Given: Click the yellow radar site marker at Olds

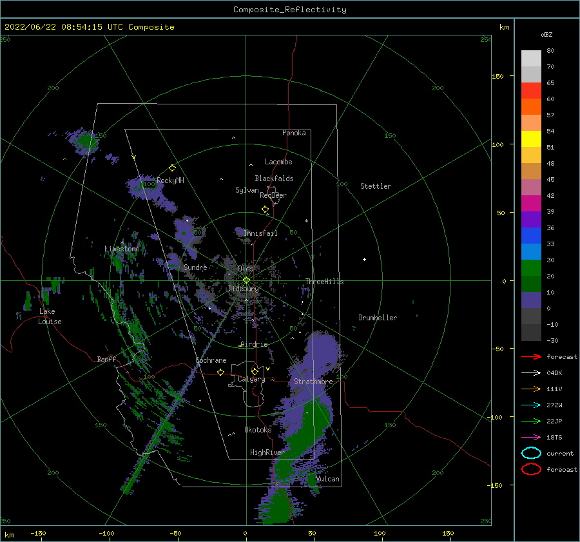Looking at the screenshot, I should click(x=246, y=280).
